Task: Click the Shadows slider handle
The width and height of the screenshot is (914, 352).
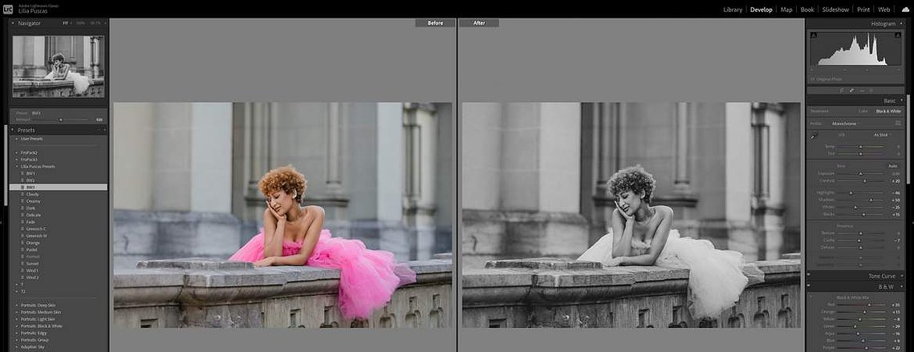Action: point(871,200)
